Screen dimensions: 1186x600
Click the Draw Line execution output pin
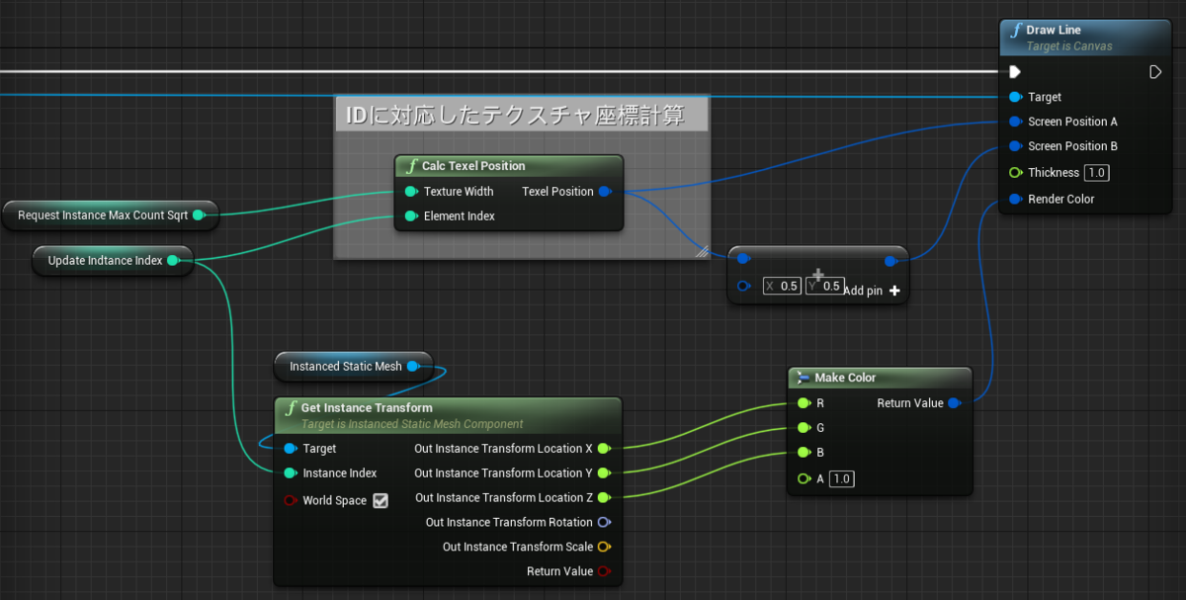coord(1154,72)
